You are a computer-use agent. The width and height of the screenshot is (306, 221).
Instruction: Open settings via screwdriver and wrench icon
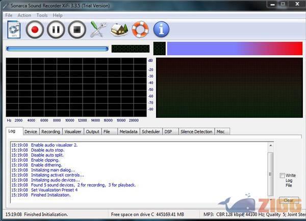pos(98,29)
